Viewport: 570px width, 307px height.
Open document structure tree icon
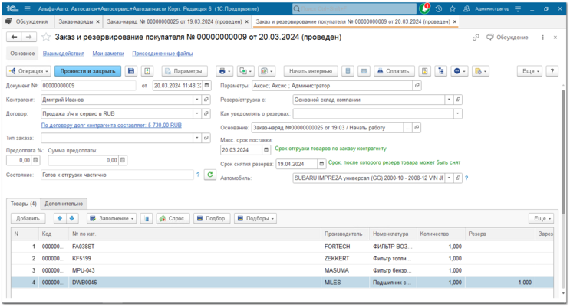(441, 71)
